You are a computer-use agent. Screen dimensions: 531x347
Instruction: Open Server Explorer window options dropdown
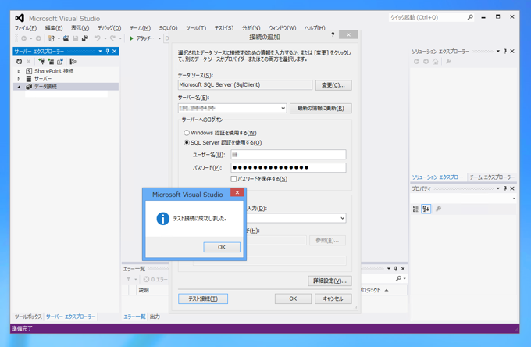tap(100, 51)
